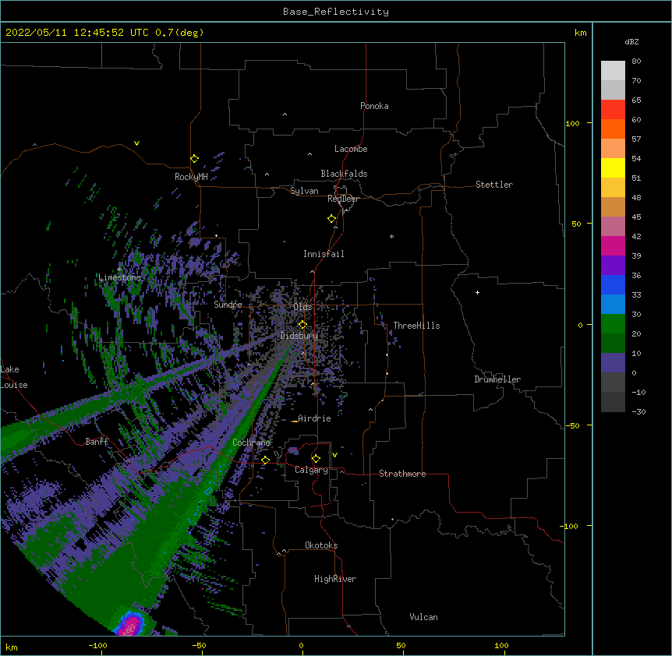Click the Innisfail city label
Screen dimensions: 672x656
(x=324, y=254)
